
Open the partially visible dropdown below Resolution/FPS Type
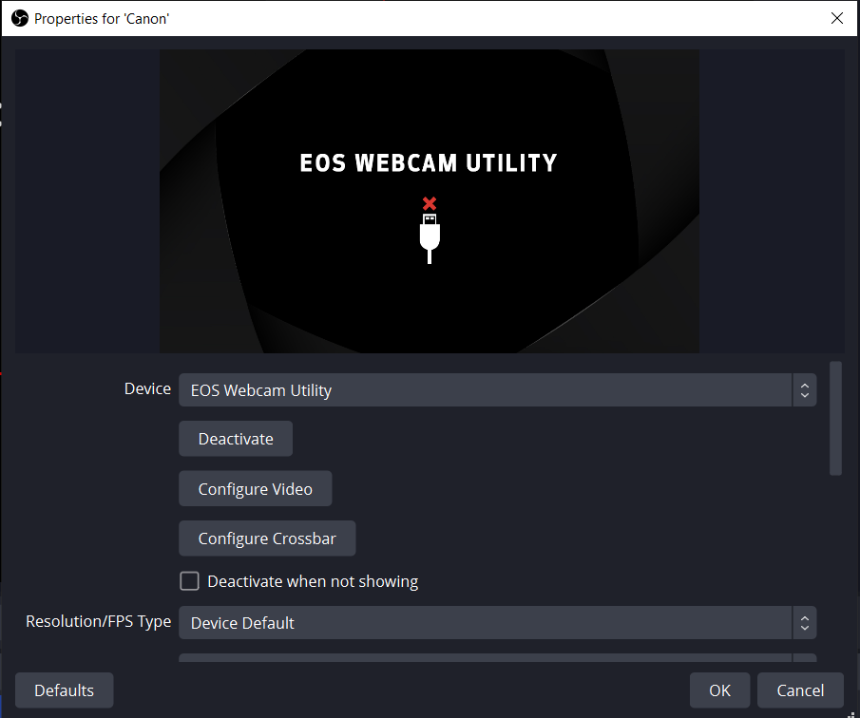click(485, 658)
